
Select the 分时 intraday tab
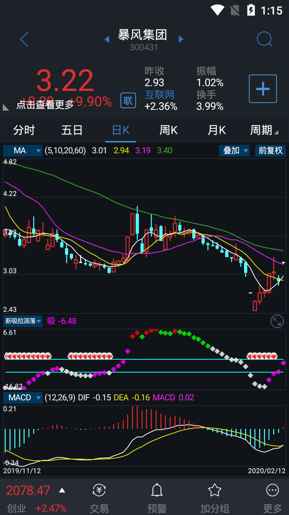point(24,130)
